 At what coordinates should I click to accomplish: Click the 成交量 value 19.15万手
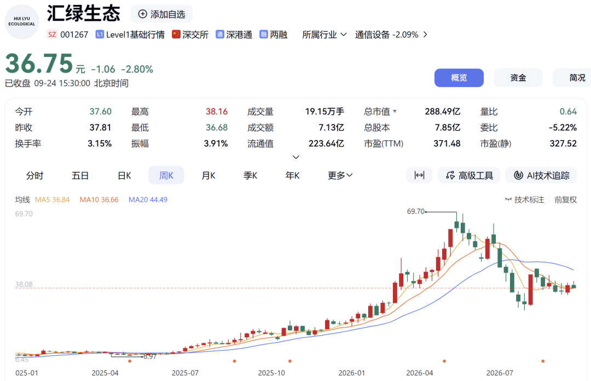pos(325,112)
